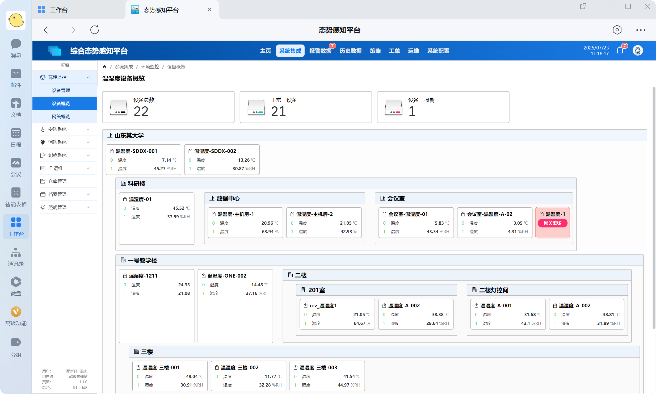Screen dimensions: 656x394
Task: Select 网关概览 in the sidebar
Action: pyautogui.click(x=61, y=116)
